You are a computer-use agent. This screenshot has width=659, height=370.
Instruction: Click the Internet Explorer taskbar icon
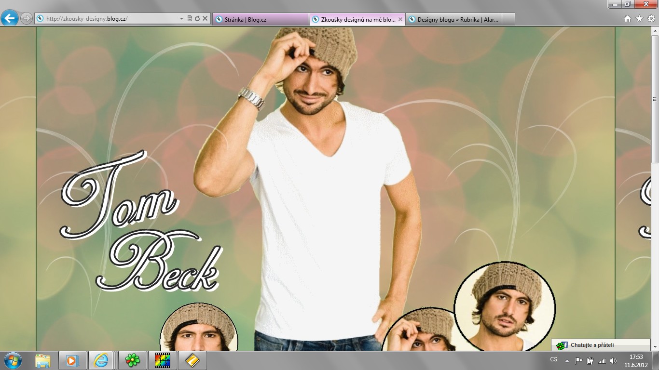pyautogui.click(x=101, y=360)
